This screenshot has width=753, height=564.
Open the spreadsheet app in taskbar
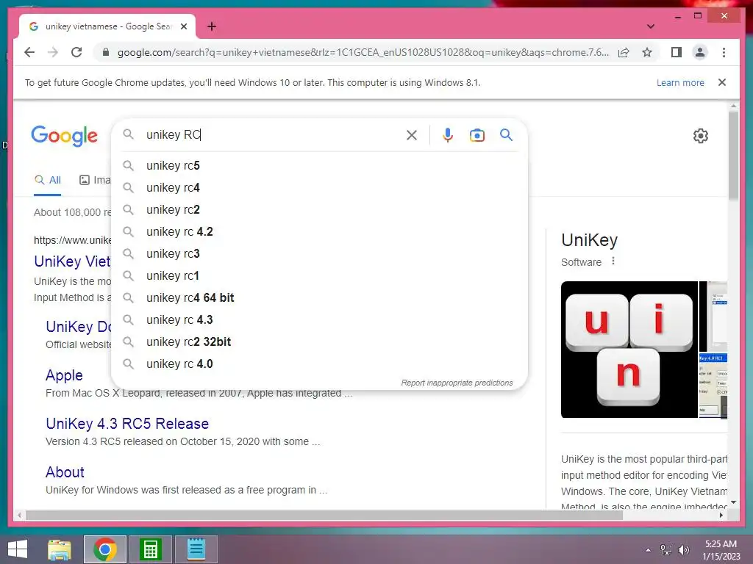pos(151,549)
